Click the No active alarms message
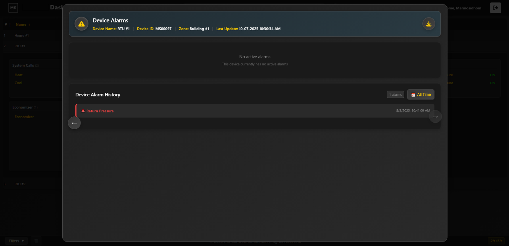This screenshot has height=246, width=509. pos(255,57)
